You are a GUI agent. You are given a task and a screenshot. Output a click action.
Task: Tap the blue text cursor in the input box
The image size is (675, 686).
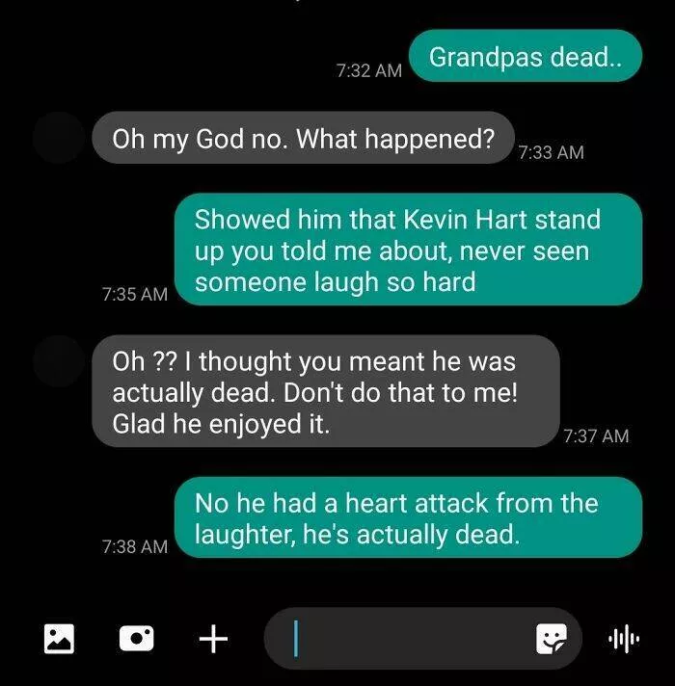(296, 639)
